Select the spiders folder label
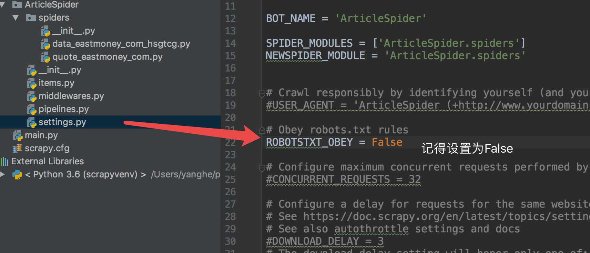 click(54, 18)
